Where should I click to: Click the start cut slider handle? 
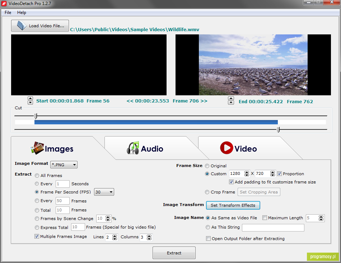tap(36, 116)
